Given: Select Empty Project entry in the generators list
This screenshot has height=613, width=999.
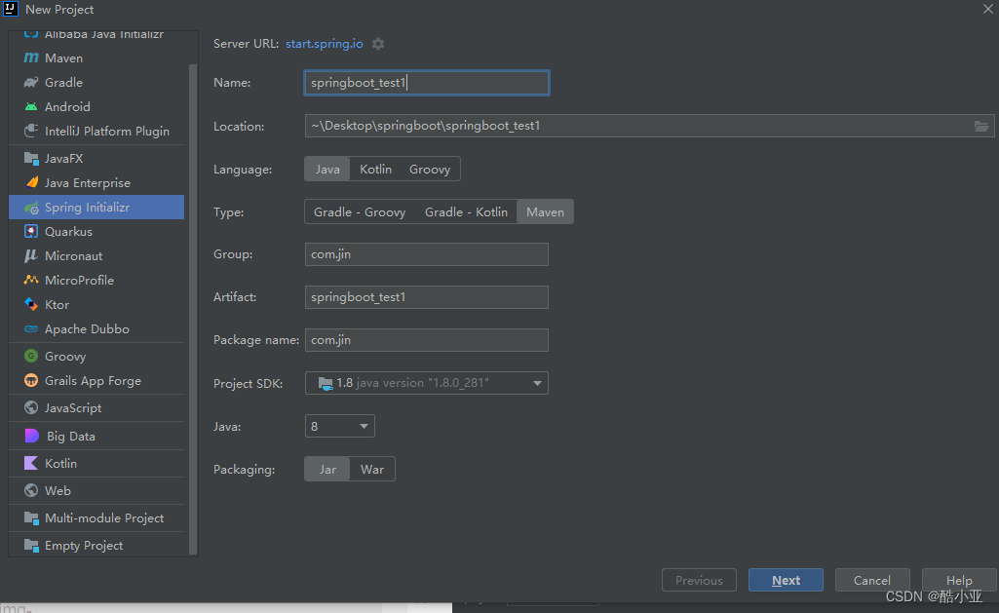Looking at the screenshot, I should coord(96,546).
